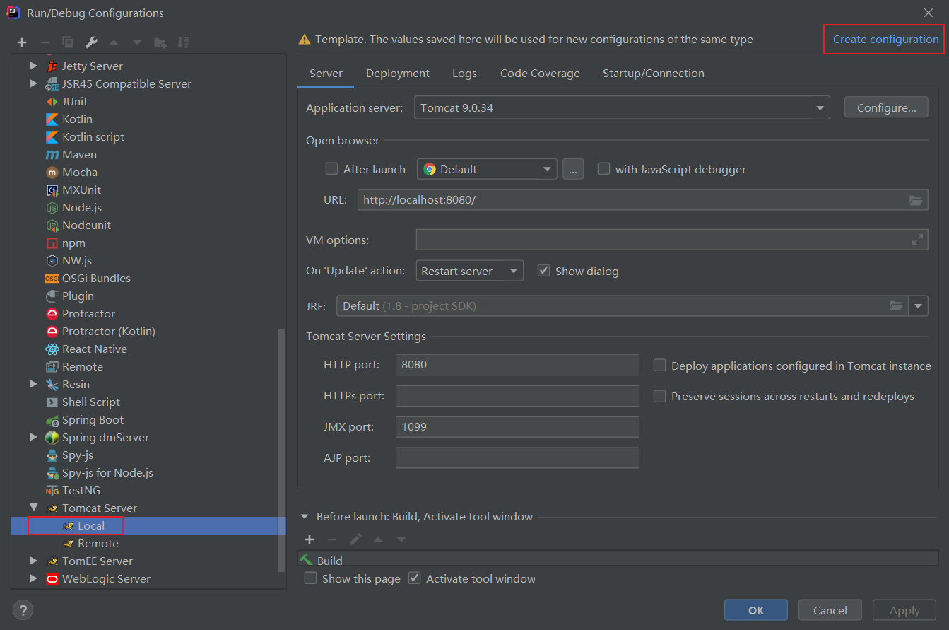Click the Node.js icon
The height and width of the screenshot is (630, 949).
[52, 207]
